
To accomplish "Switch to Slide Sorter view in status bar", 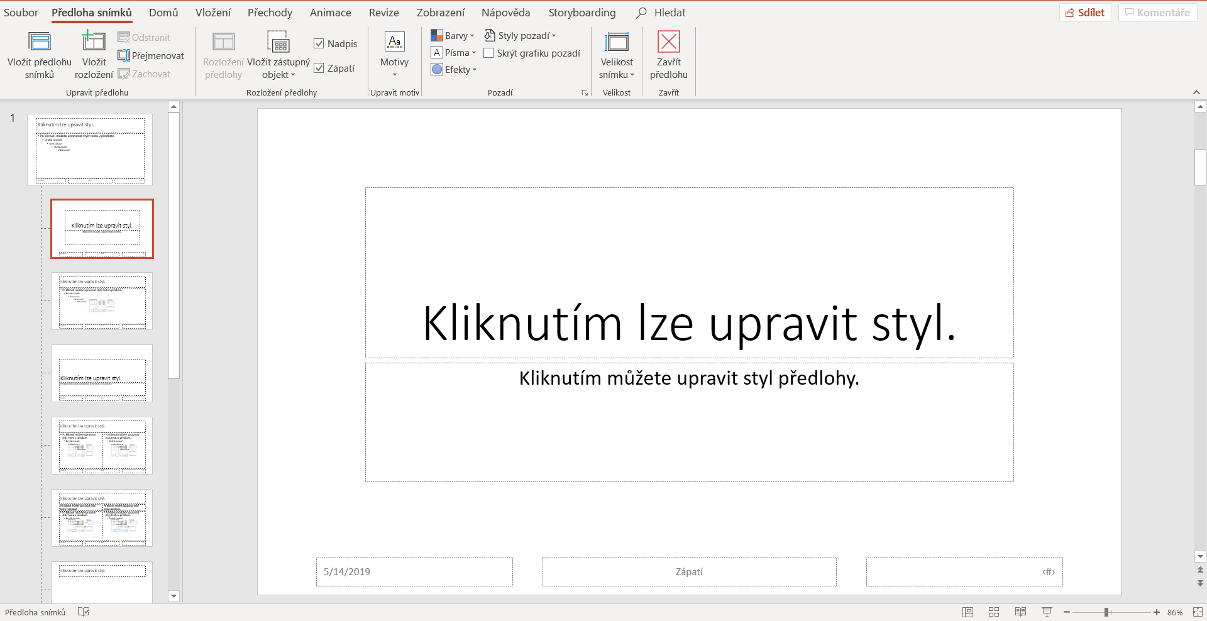I will click(994, 612).
